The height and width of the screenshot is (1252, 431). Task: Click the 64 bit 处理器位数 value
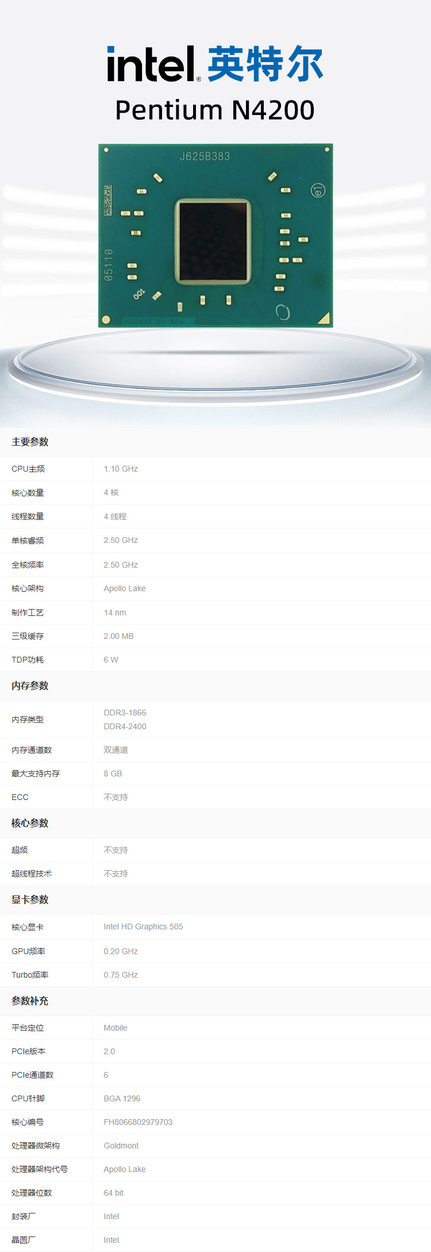coord(114,1193)
